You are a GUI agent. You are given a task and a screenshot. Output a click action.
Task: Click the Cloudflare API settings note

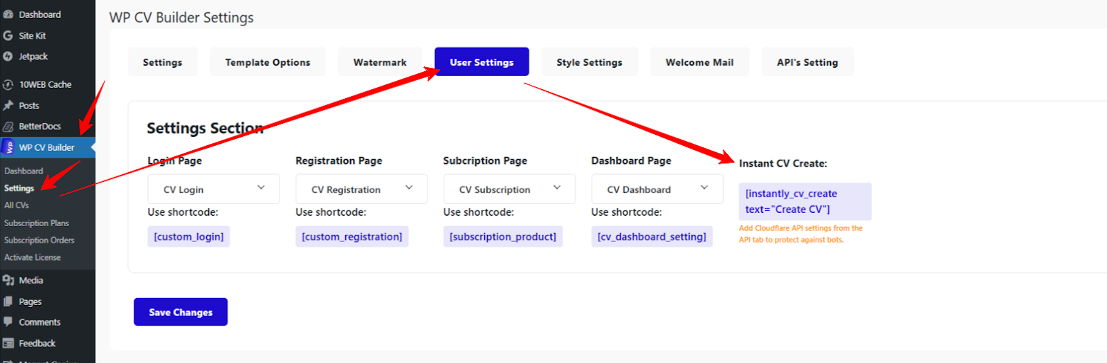800,234
